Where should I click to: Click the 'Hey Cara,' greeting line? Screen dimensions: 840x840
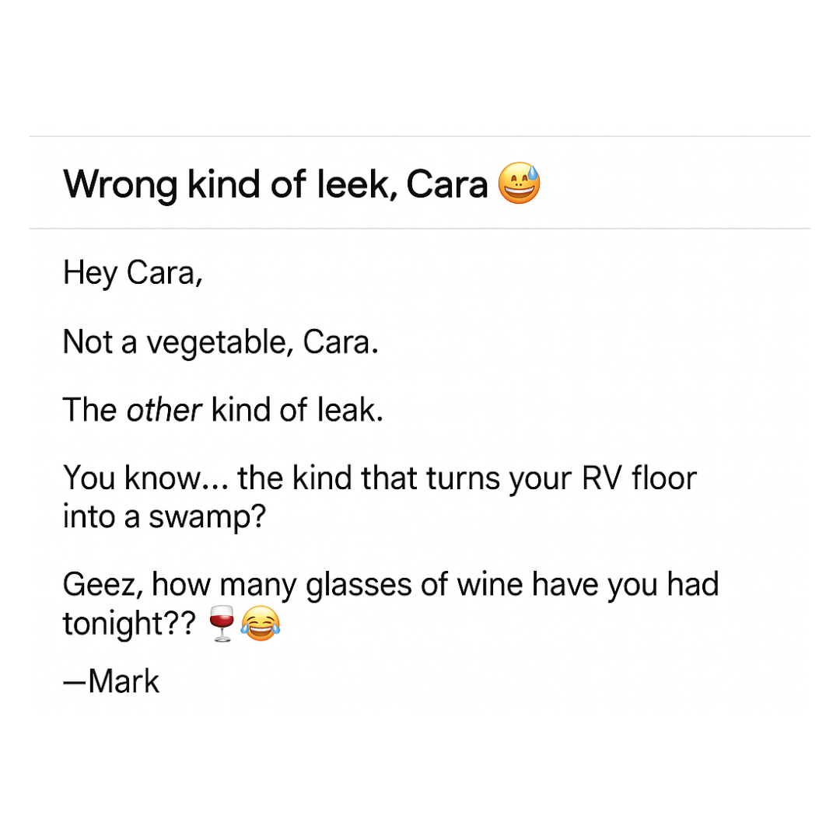click(133, 273)
